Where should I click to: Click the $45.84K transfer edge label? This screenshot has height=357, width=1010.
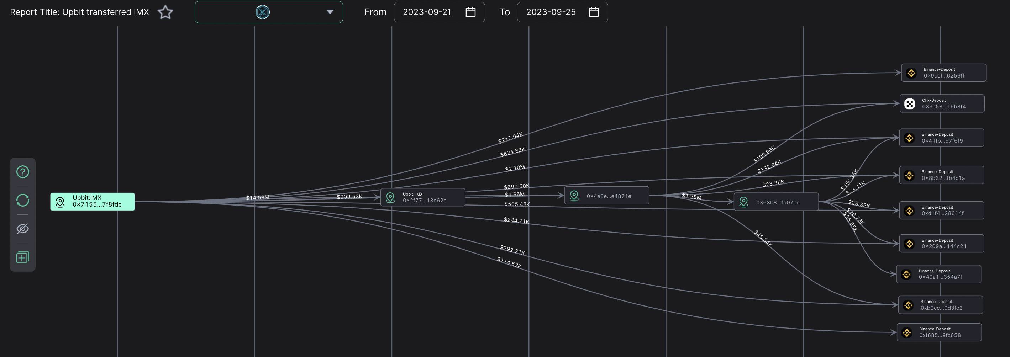tap(763, 239)
